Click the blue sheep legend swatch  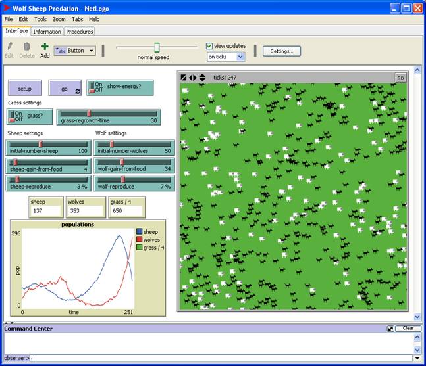coord(140,231)
